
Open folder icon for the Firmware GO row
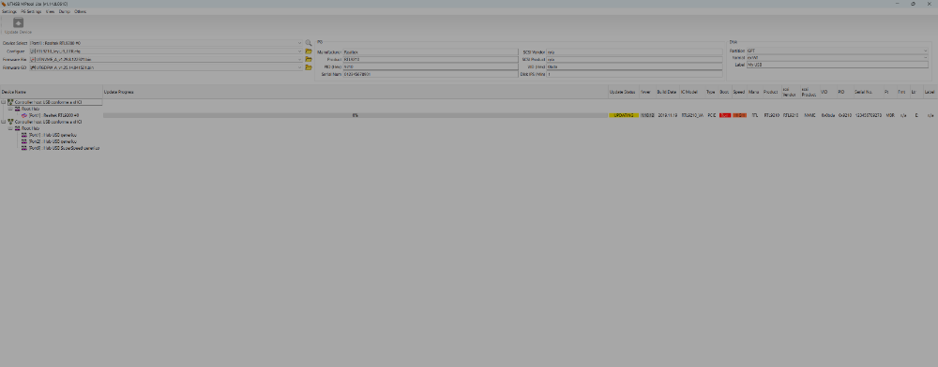(x=309, y=67)
